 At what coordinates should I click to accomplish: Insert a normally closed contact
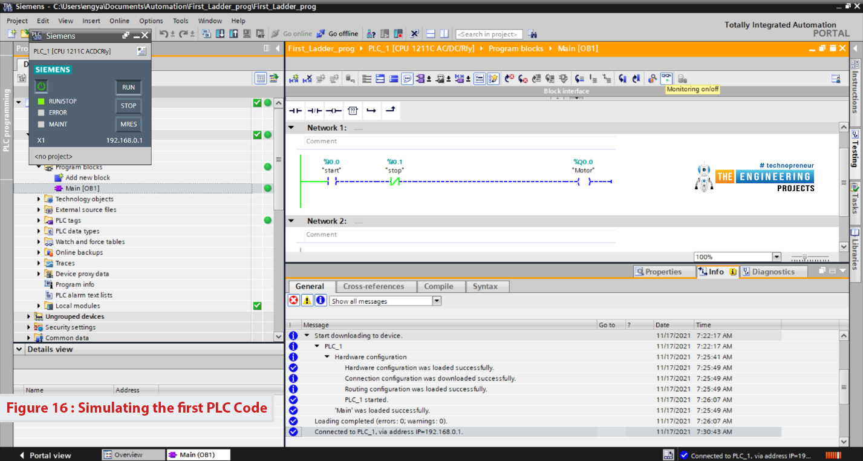point(314,111)
